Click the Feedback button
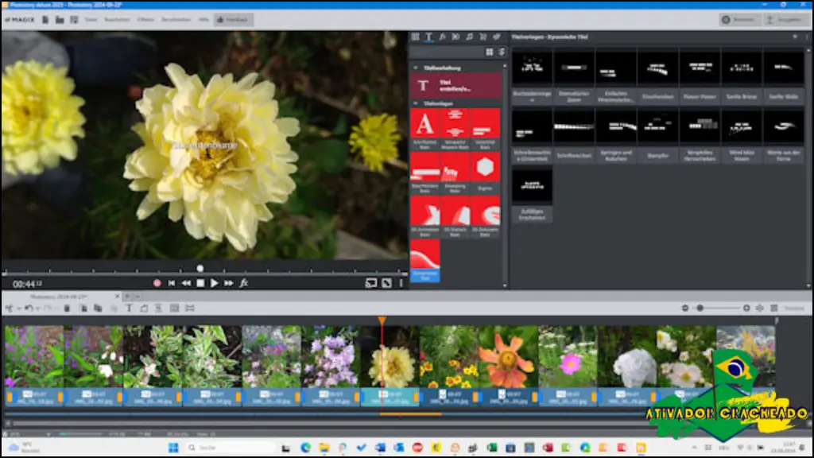The height and width of the screenshot is (458, 814). coord(233,20)
